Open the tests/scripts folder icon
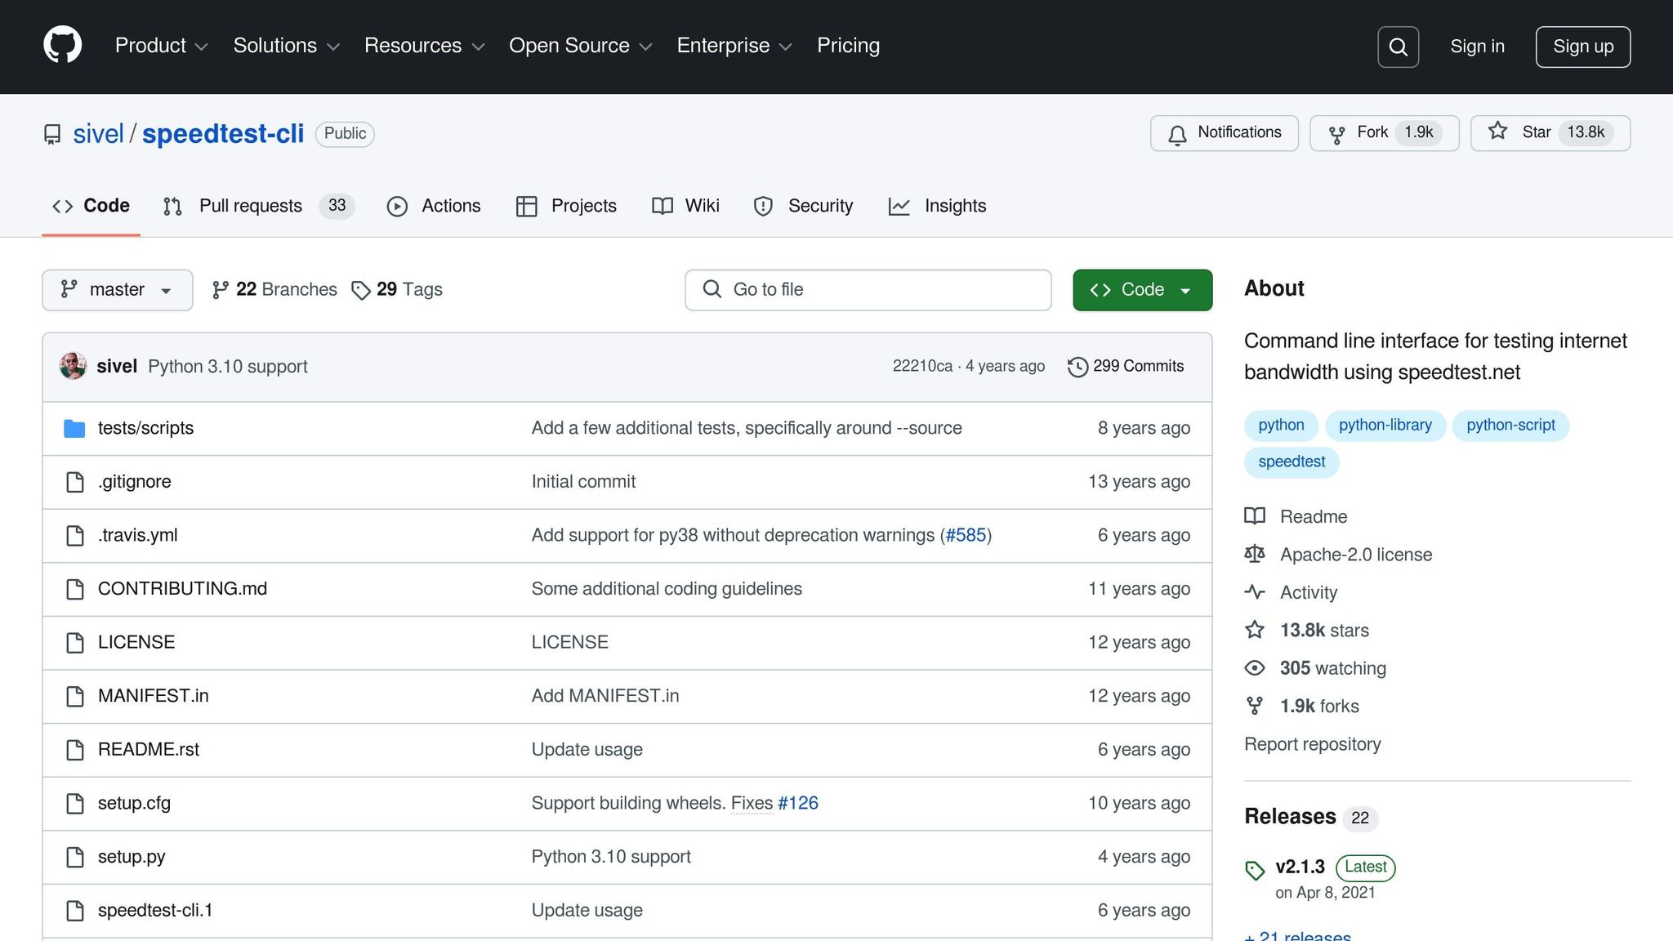This screenshot has width=1673, height=941. click(x=74, y=428)
